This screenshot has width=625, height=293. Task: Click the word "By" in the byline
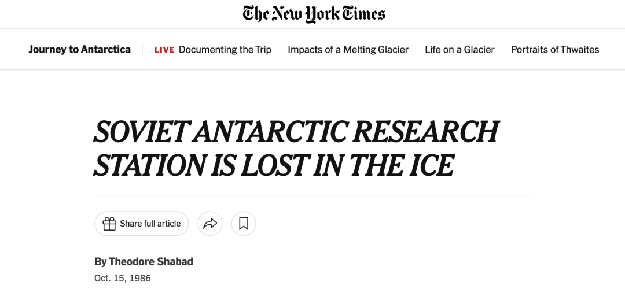tap(101, 262)
